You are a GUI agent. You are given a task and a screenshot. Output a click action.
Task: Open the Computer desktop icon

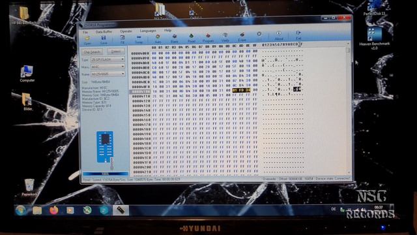pos(27,74)
